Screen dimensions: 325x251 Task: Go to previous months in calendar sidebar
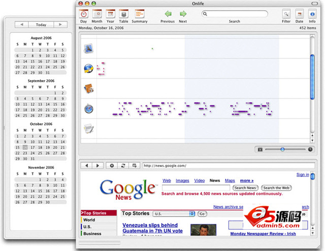tap(22, 25)
